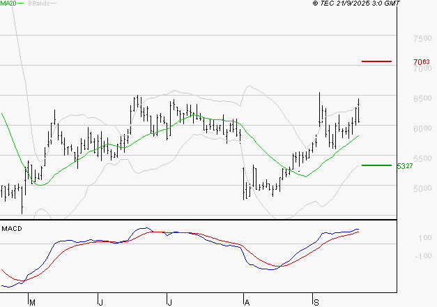Click the green support line marker
The image size is (437, 307).
(376, 165)
